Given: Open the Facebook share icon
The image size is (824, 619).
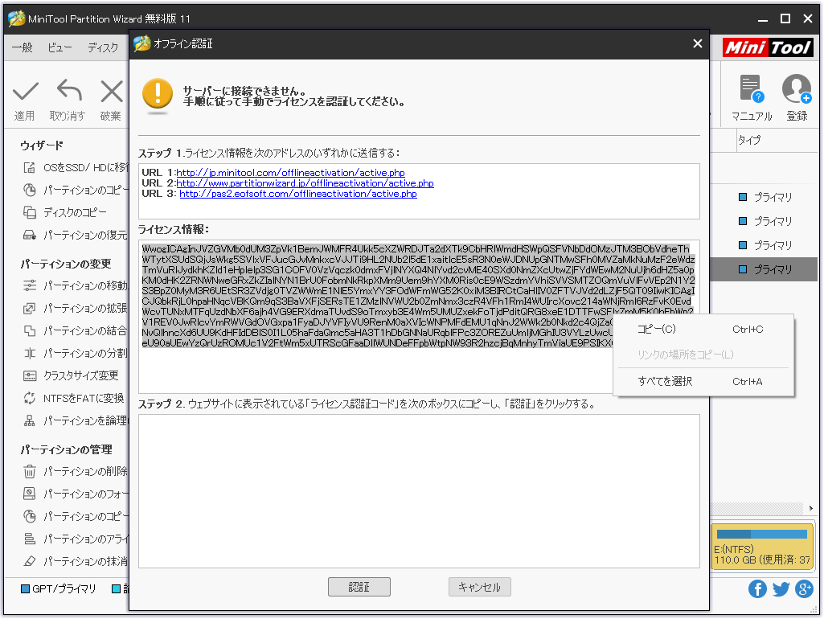Looking at the screenshot, I should click(757, 589).
